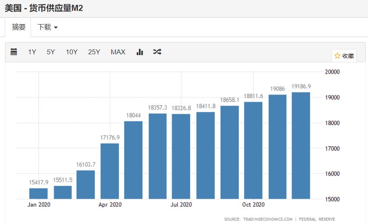Click the bar labeled 17176.9
Viewport: 368px width, 224px height.
coord(110,171)
